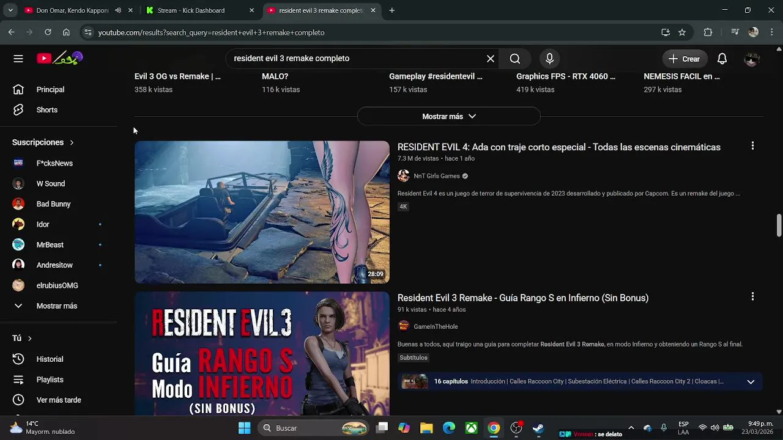The image size is (783, 440).
Task: Bookmark this page with star
Action: tap(682, 32)
